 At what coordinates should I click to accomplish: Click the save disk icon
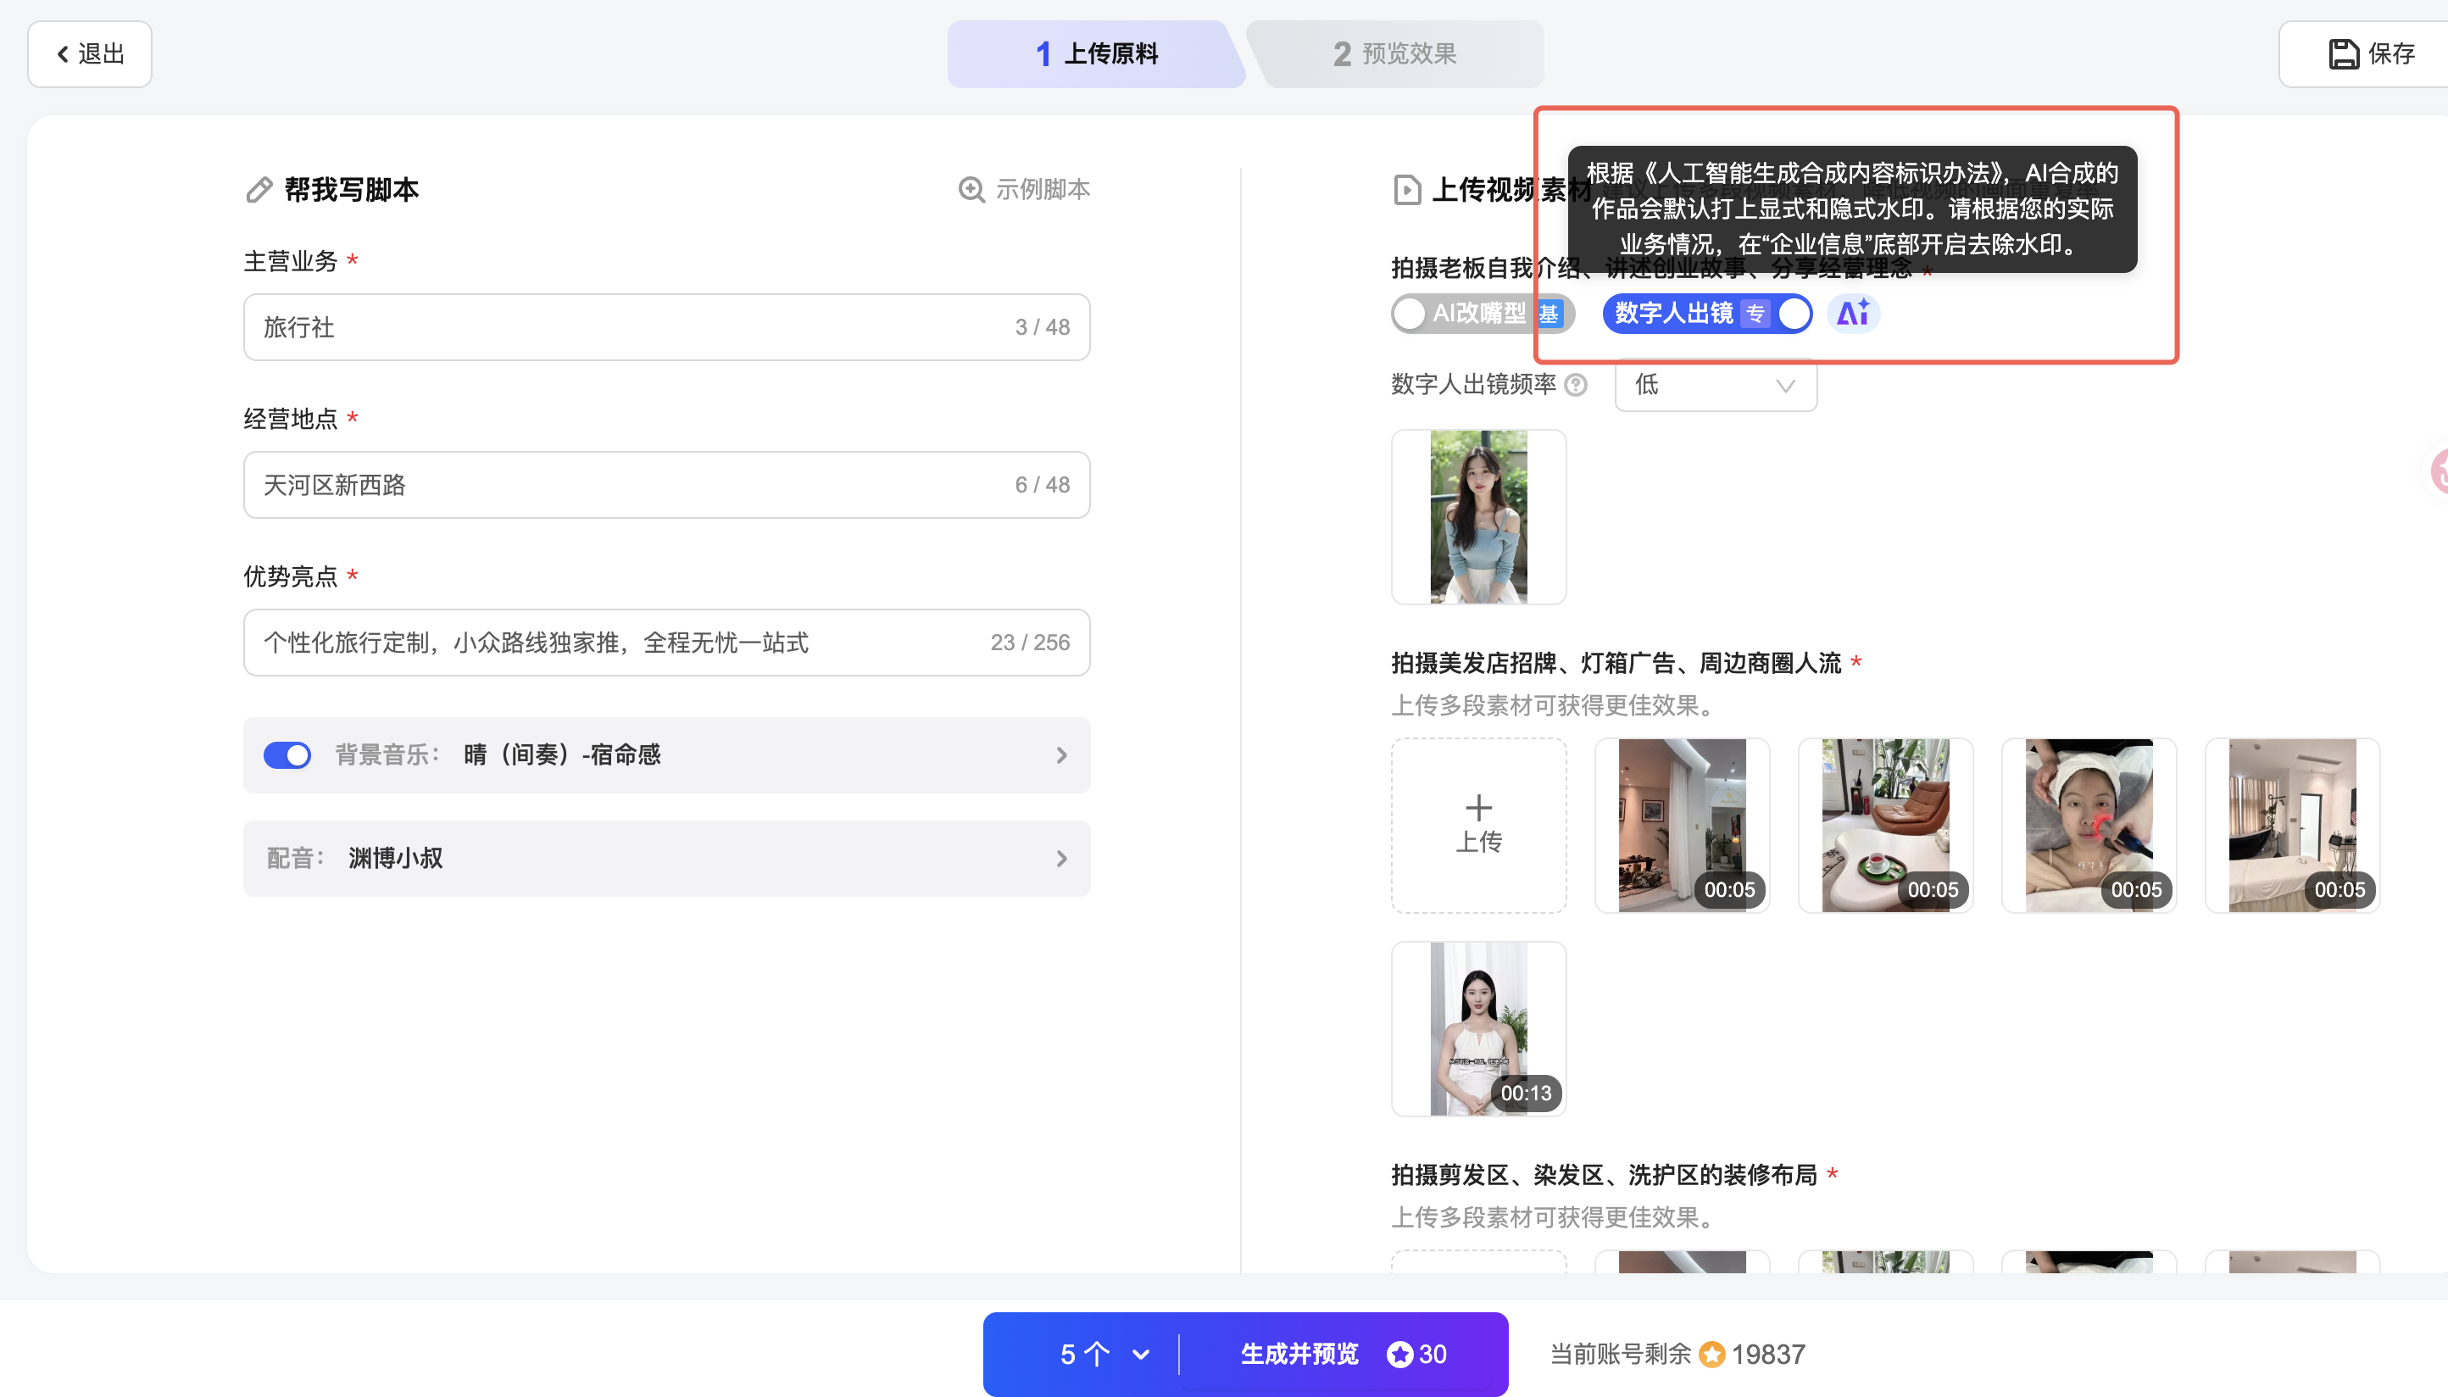tap(2343, 53)
